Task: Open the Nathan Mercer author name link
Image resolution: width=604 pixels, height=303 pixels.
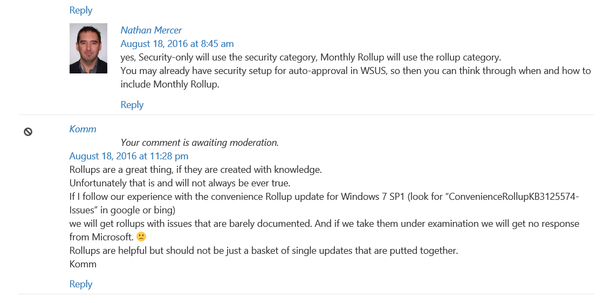Action: coord(151,30)
